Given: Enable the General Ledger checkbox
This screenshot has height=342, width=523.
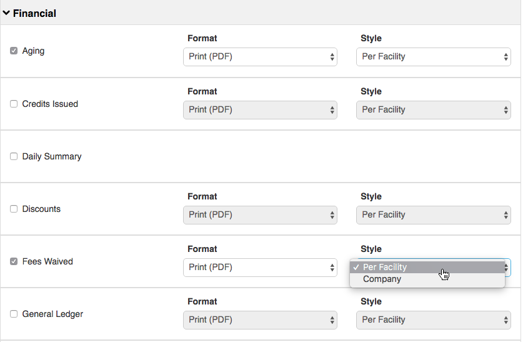Looking at the screenshot, I should click(14, 314).
